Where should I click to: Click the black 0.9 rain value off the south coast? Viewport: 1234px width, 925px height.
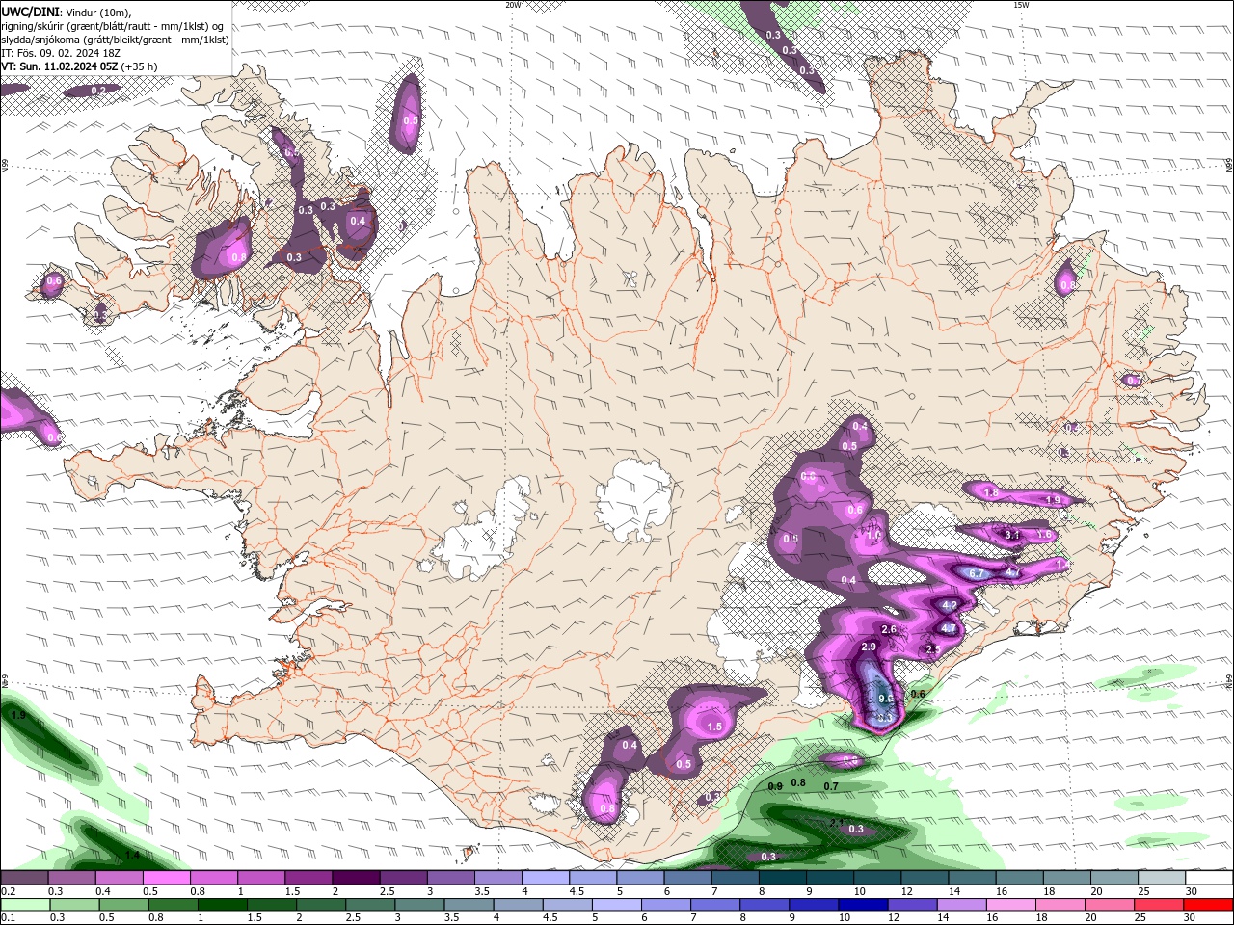click(x=775, y=787)
